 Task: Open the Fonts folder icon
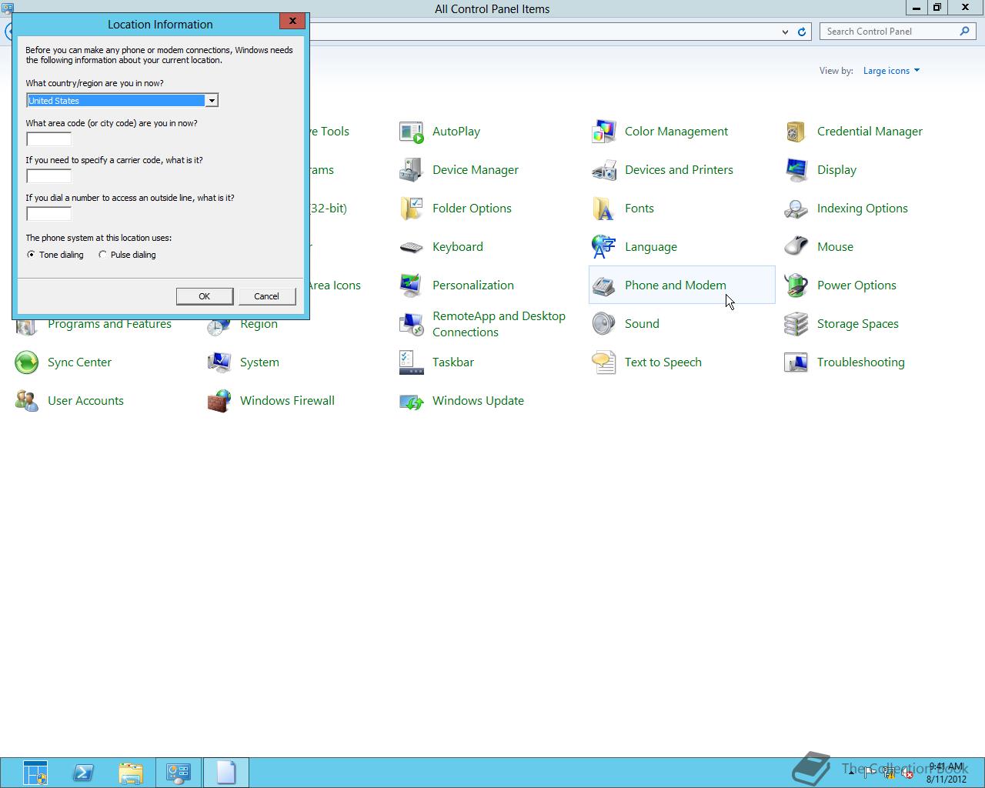(x=604, y=209)
